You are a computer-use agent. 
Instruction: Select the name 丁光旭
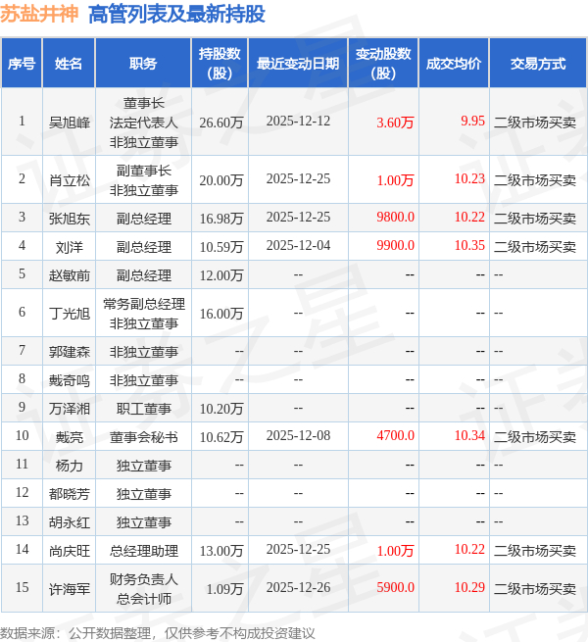pyautogui.click(x=70, y=314)
